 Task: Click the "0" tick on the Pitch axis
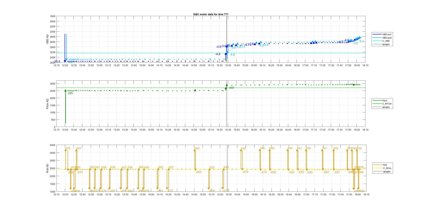click(x=55, y=127)
